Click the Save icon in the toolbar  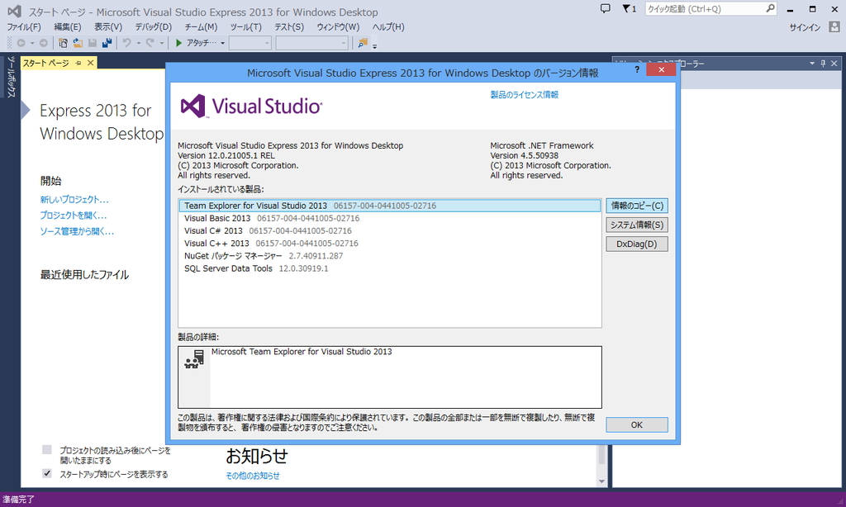coord(93,43)
